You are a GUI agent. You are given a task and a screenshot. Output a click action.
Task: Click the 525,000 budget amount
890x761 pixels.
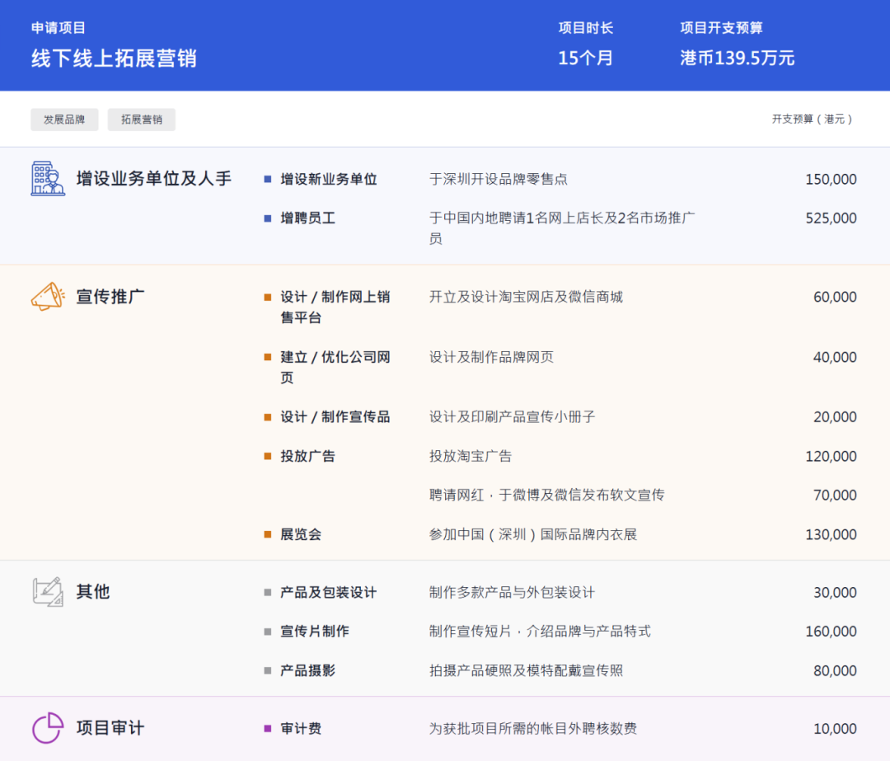click(831, 218)
